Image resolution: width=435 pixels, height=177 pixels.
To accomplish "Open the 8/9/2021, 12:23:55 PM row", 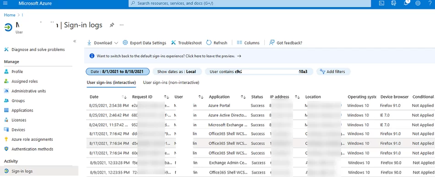I will 261,172.
